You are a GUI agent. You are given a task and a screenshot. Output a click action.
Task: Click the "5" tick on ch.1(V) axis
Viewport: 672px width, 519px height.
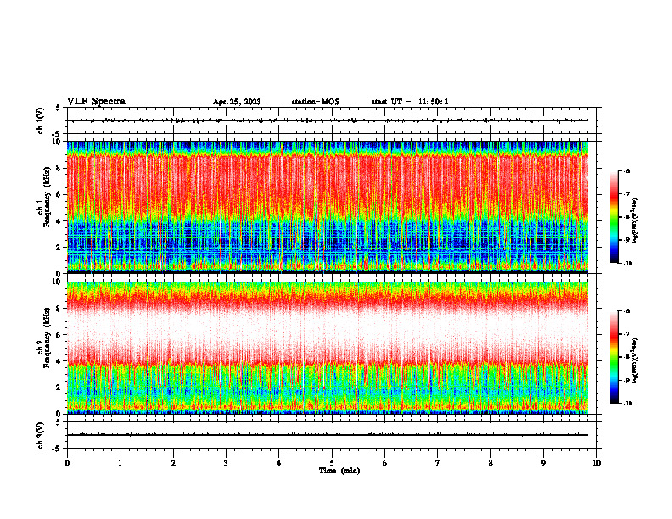[58, 109]
